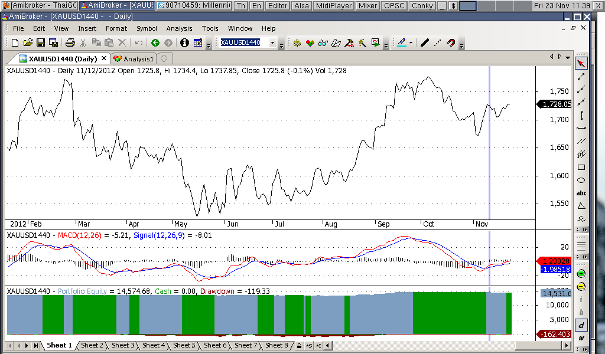Go back with the green arrow
The height and width of the screenshot is (354, 605).
pyautogui.click(x=155, y=42)
